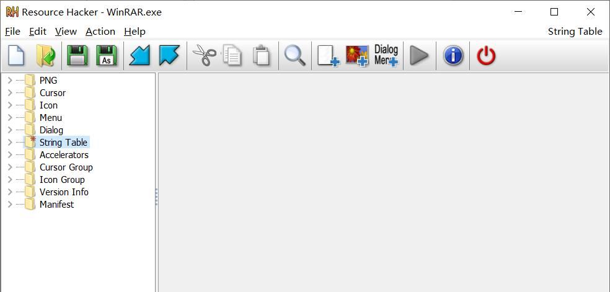Screen dimensions: 610x292
Task: Expand the Version Info node arrow
Action: pos(10,192)
